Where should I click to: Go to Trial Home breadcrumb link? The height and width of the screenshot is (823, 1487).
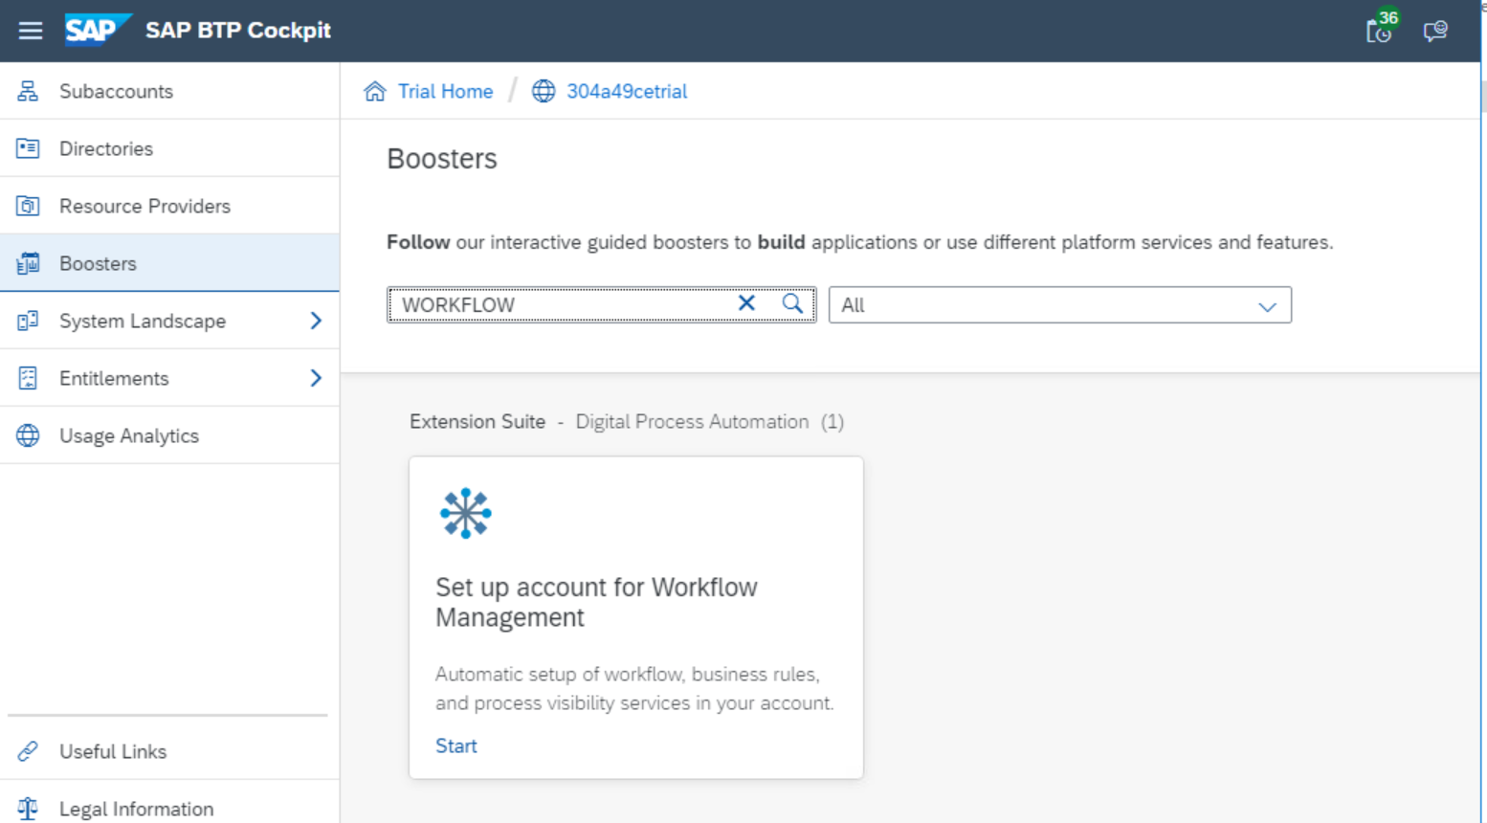(x=446, y=91)
